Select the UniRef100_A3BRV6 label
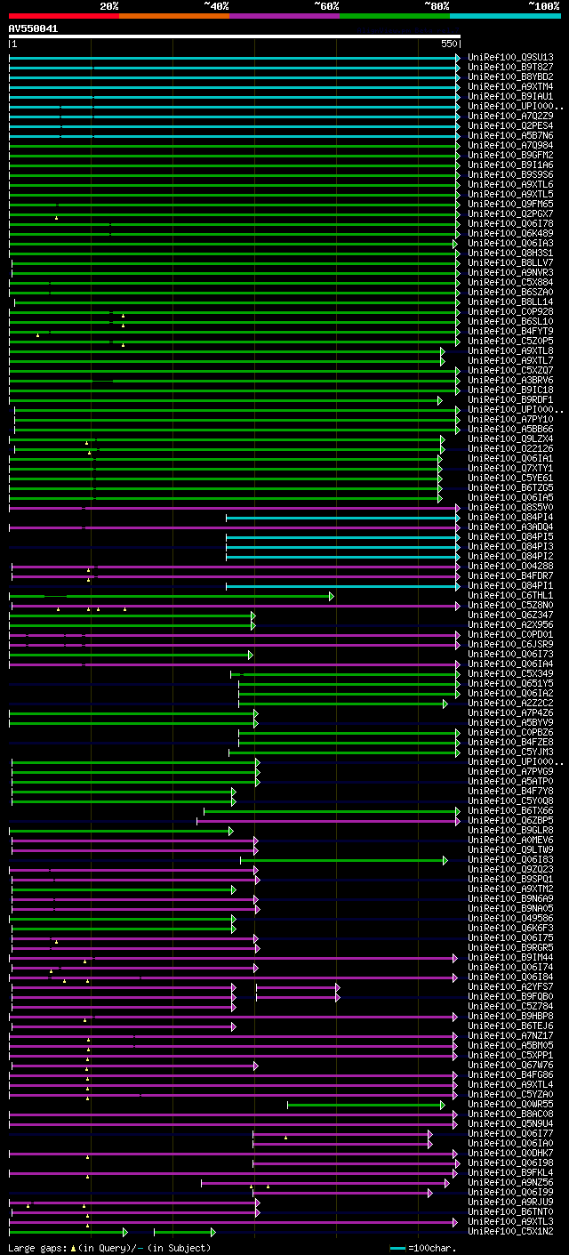Screen dimensions: 569x1255 click(510, 380)
